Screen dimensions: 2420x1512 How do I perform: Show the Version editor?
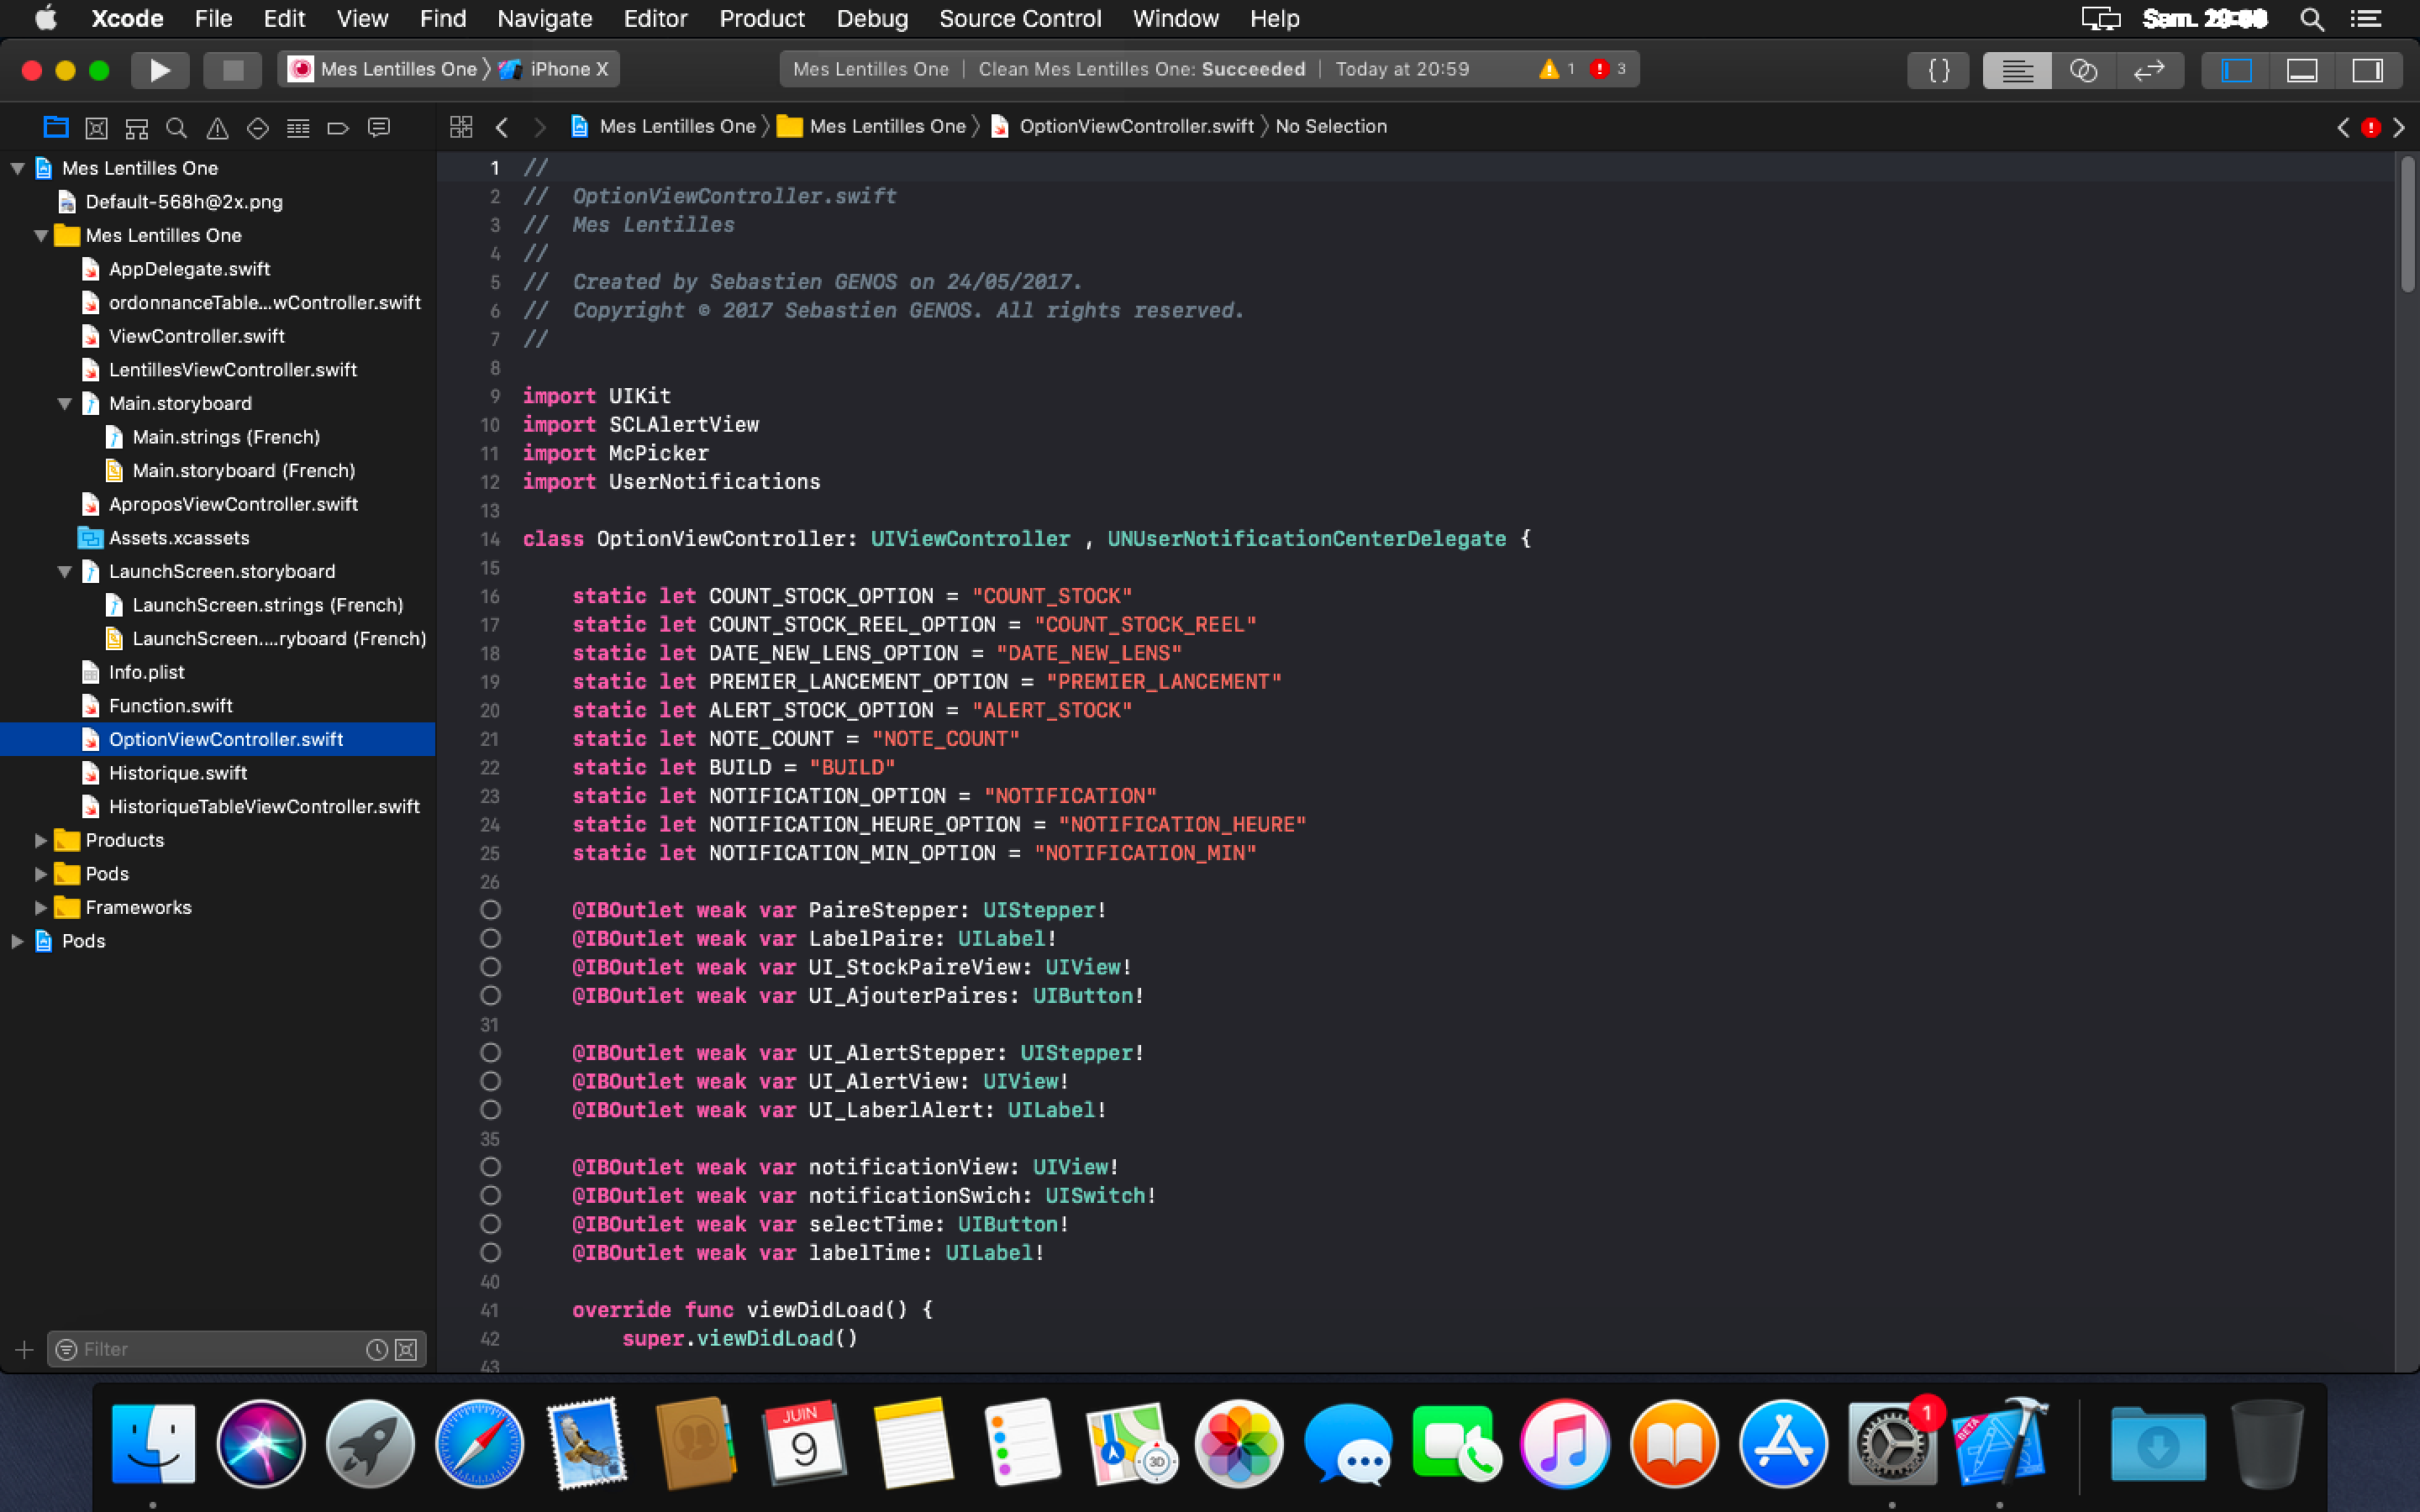point(2148,70)
